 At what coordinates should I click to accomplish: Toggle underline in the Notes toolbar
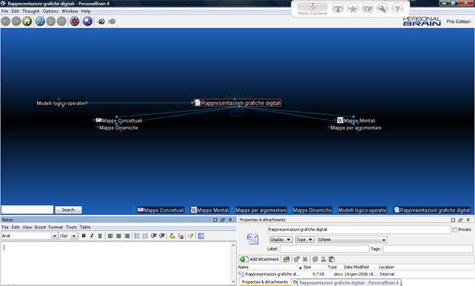tap(100, 236)
